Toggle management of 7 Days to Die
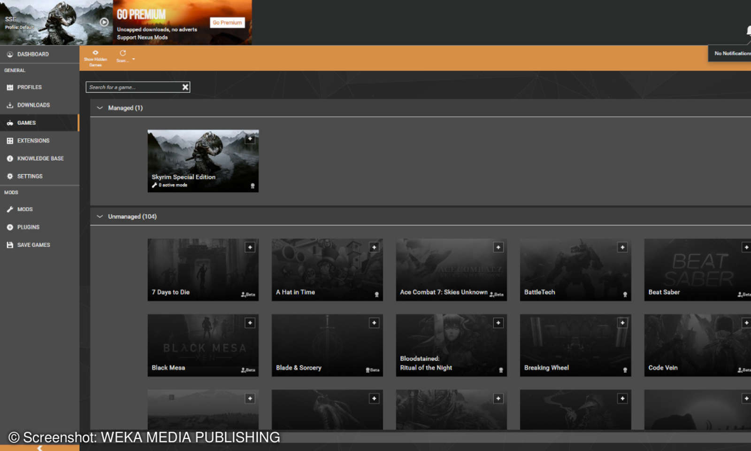Screen dimensions: 751x451 (x=250, y=247)
